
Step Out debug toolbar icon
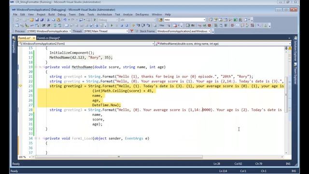(148, 26)
